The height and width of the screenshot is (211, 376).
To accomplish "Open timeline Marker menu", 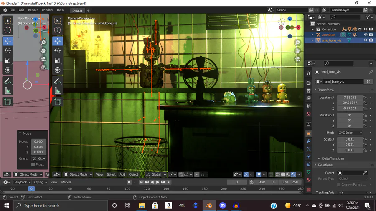I will [66, 182].
